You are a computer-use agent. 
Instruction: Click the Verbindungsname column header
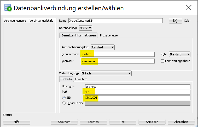coord(16,21)
